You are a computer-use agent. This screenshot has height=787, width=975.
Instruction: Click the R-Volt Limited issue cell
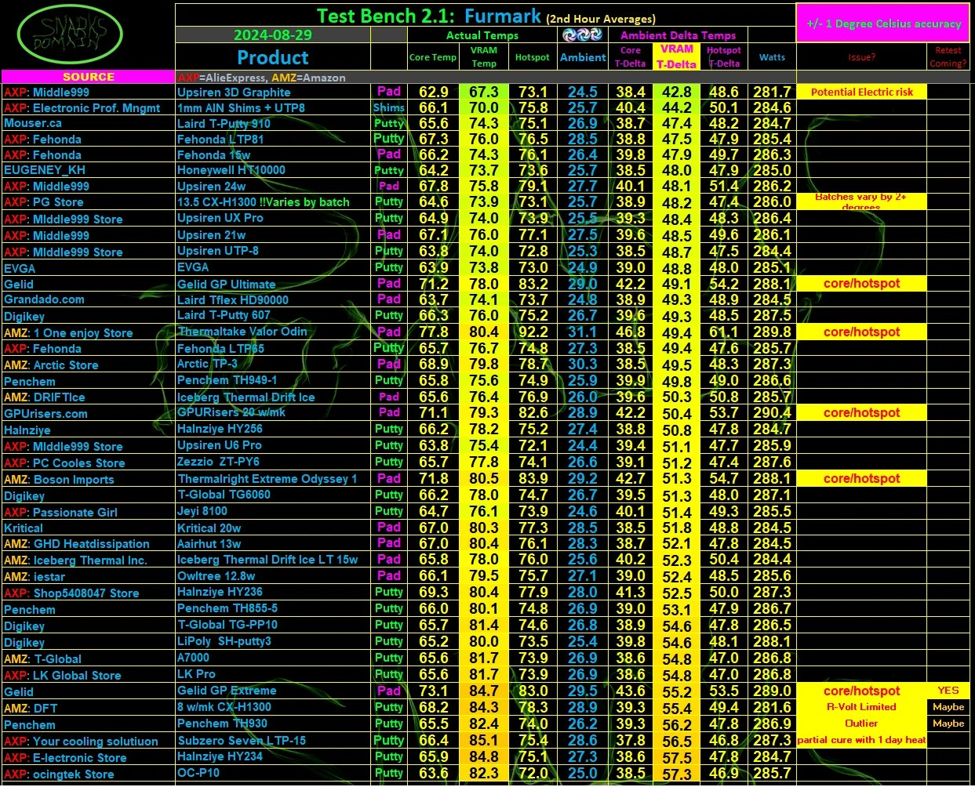pyautogui.click(x=861, y=707)
